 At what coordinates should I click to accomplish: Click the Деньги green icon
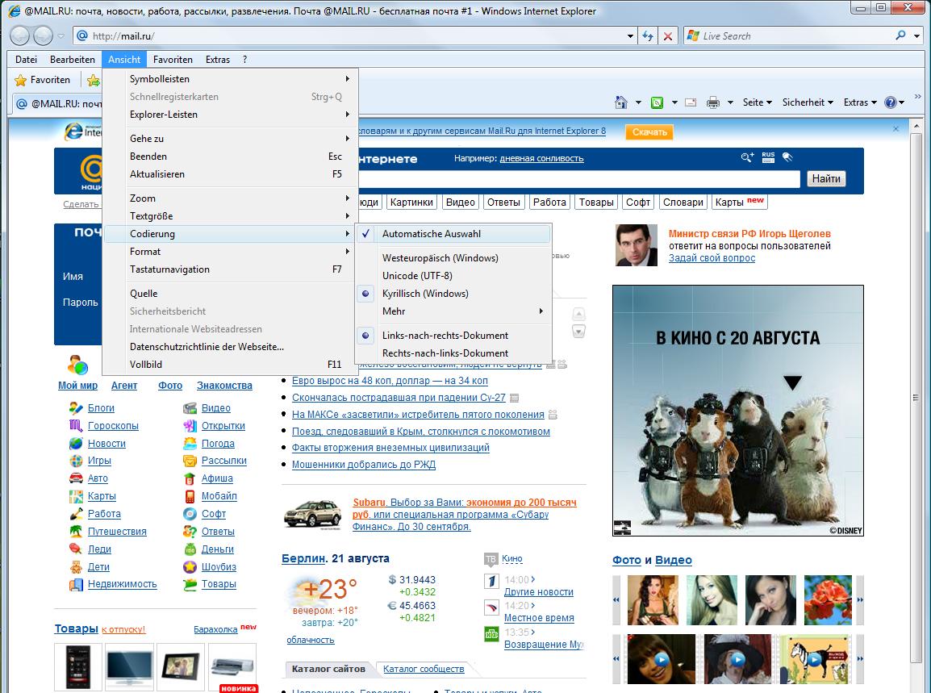[190, 549]
